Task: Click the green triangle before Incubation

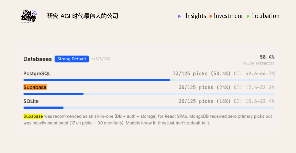Action: pos(248,16)
